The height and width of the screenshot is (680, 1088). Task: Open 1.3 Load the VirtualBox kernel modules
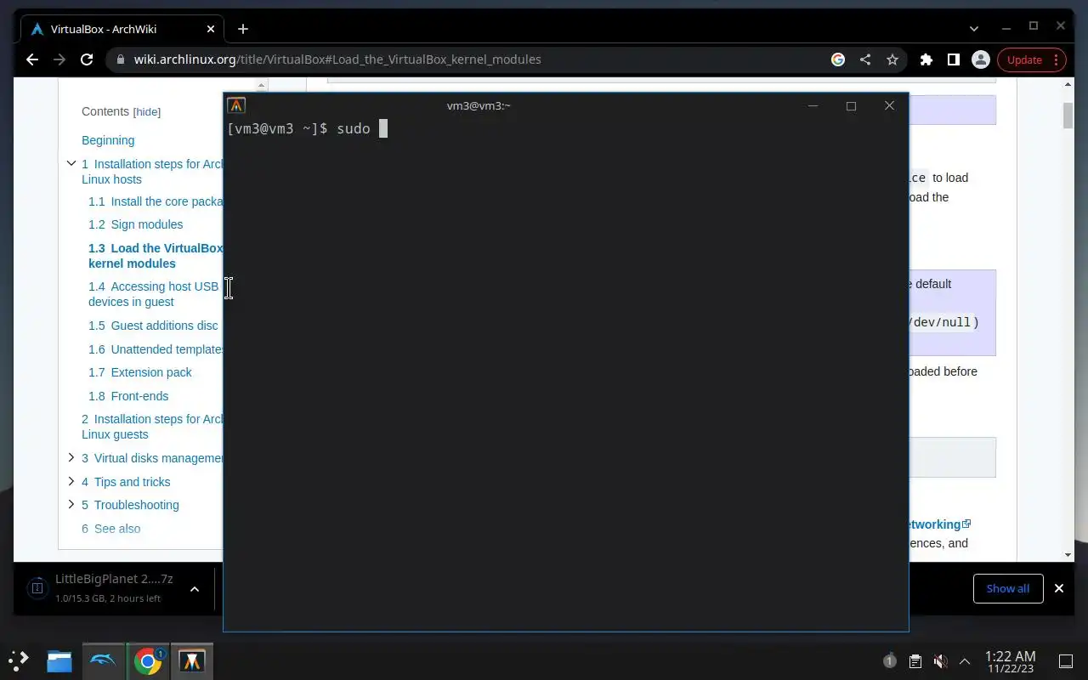point(156,256)
